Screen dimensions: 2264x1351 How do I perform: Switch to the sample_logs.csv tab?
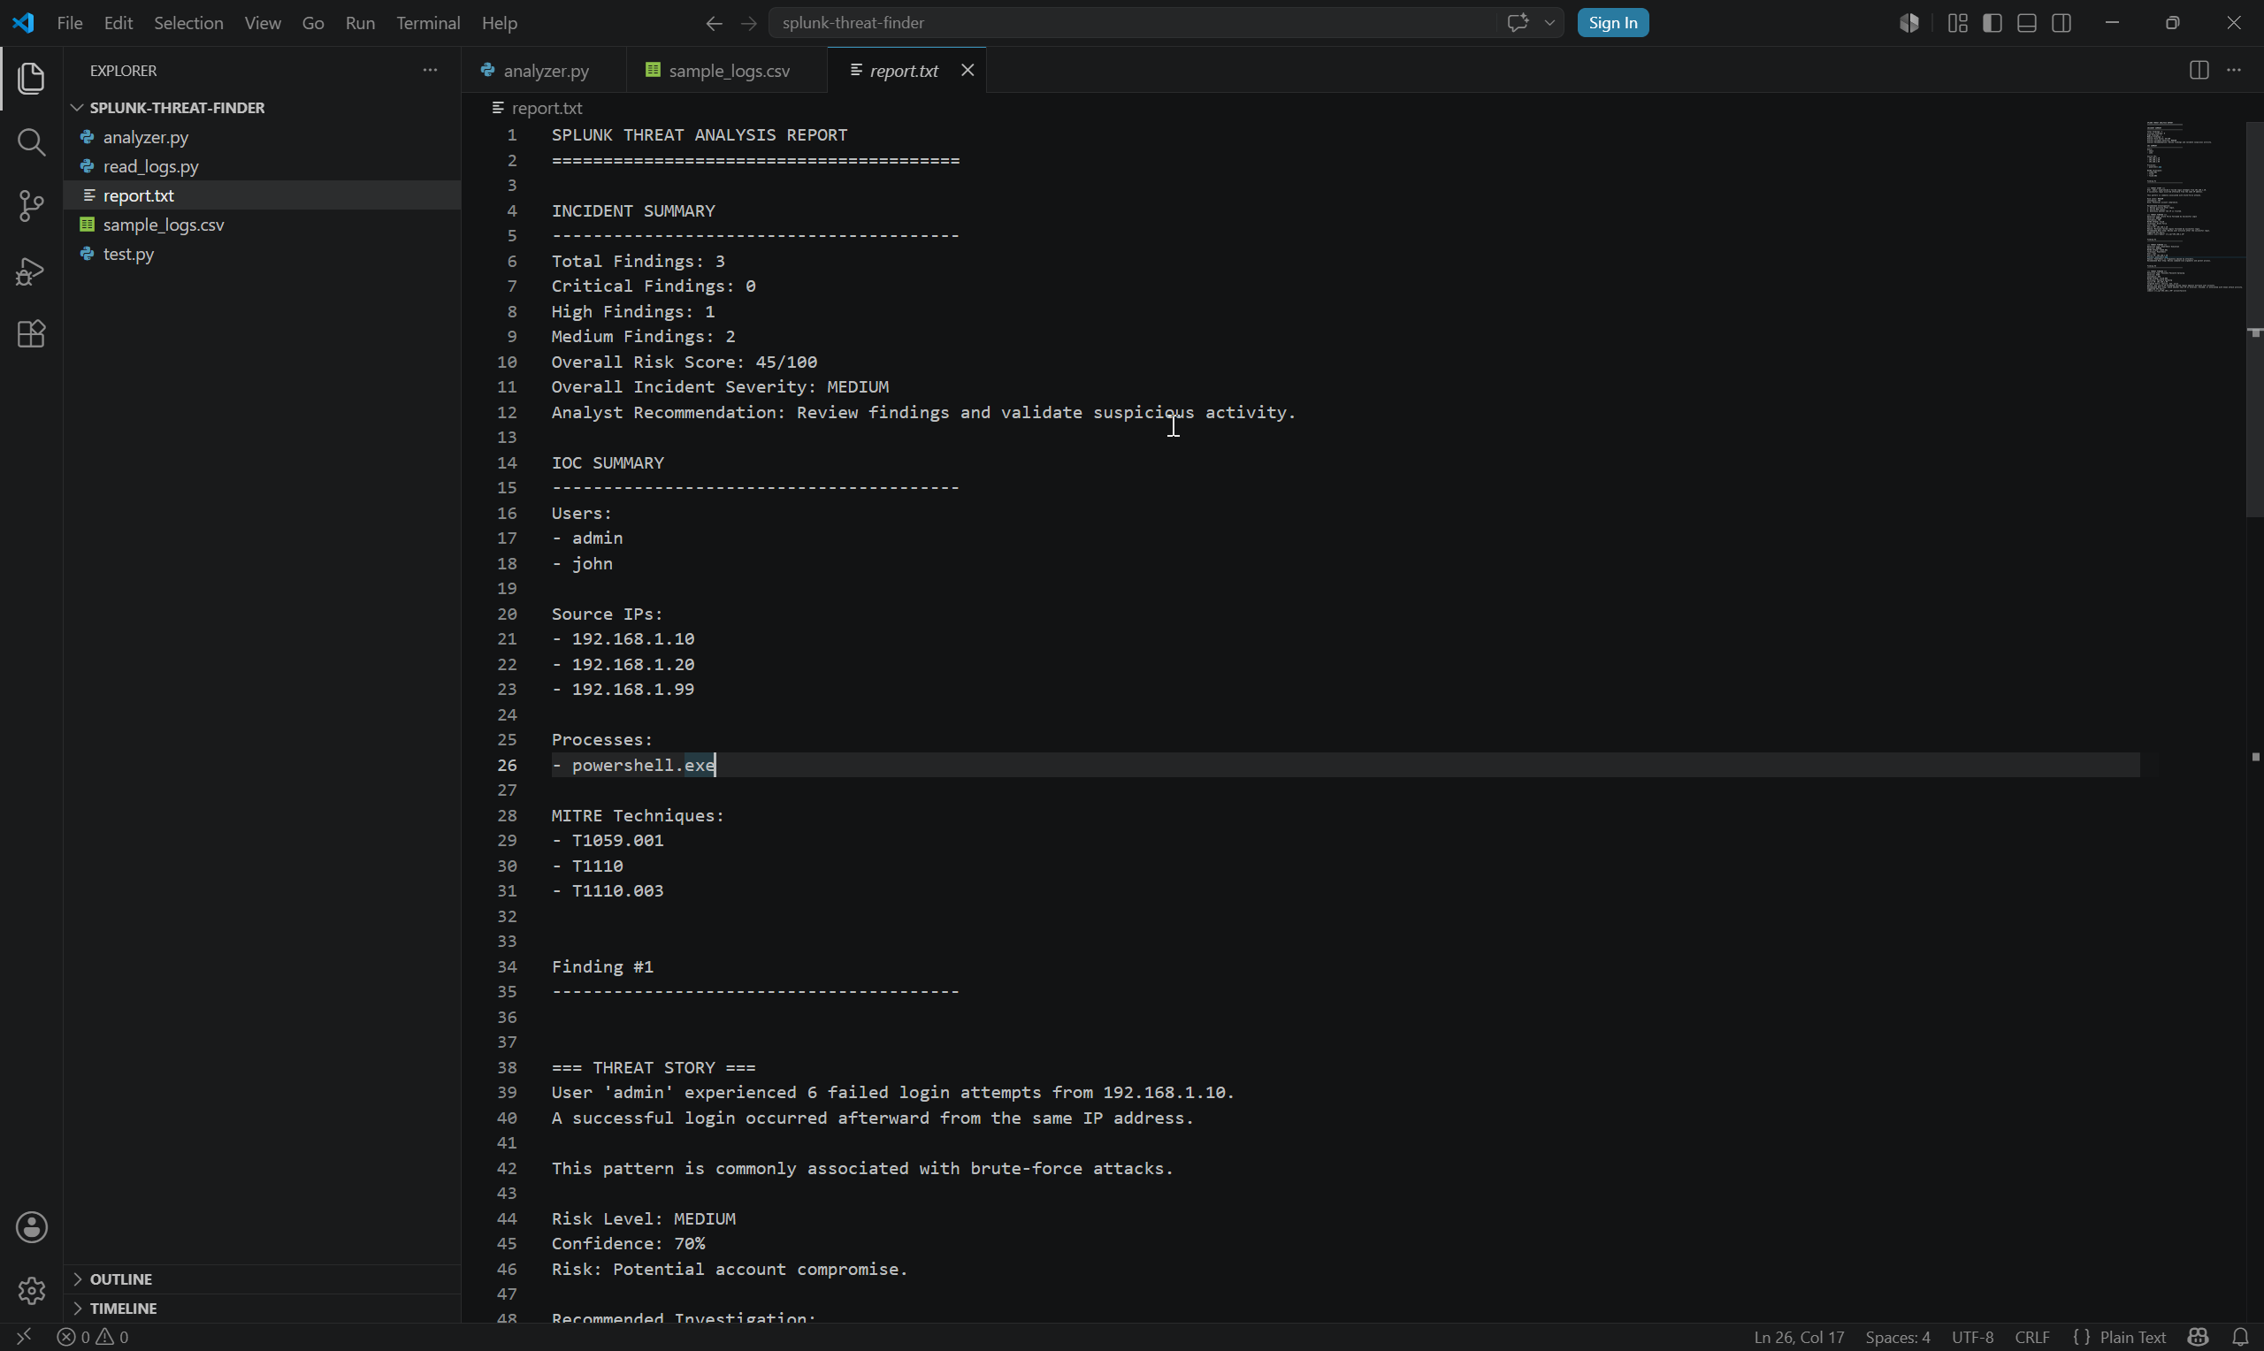(726, 70)
